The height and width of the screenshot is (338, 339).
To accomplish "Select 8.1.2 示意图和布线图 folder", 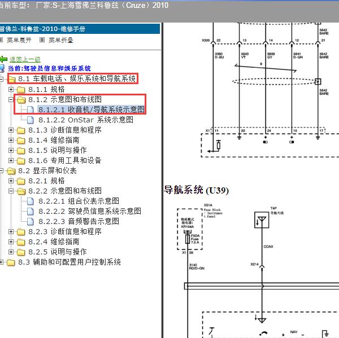I will (65, 99).
